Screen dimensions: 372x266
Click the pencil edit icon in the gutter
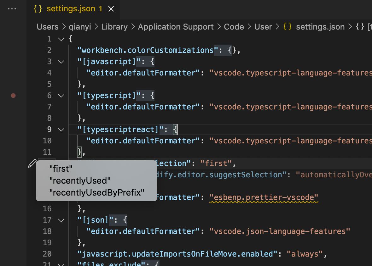coord(32,163)
